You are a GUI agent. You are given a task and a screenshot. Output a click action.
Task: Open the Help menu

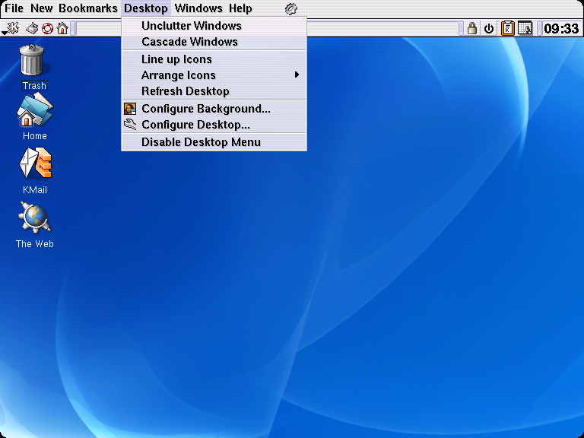(240, 8)
